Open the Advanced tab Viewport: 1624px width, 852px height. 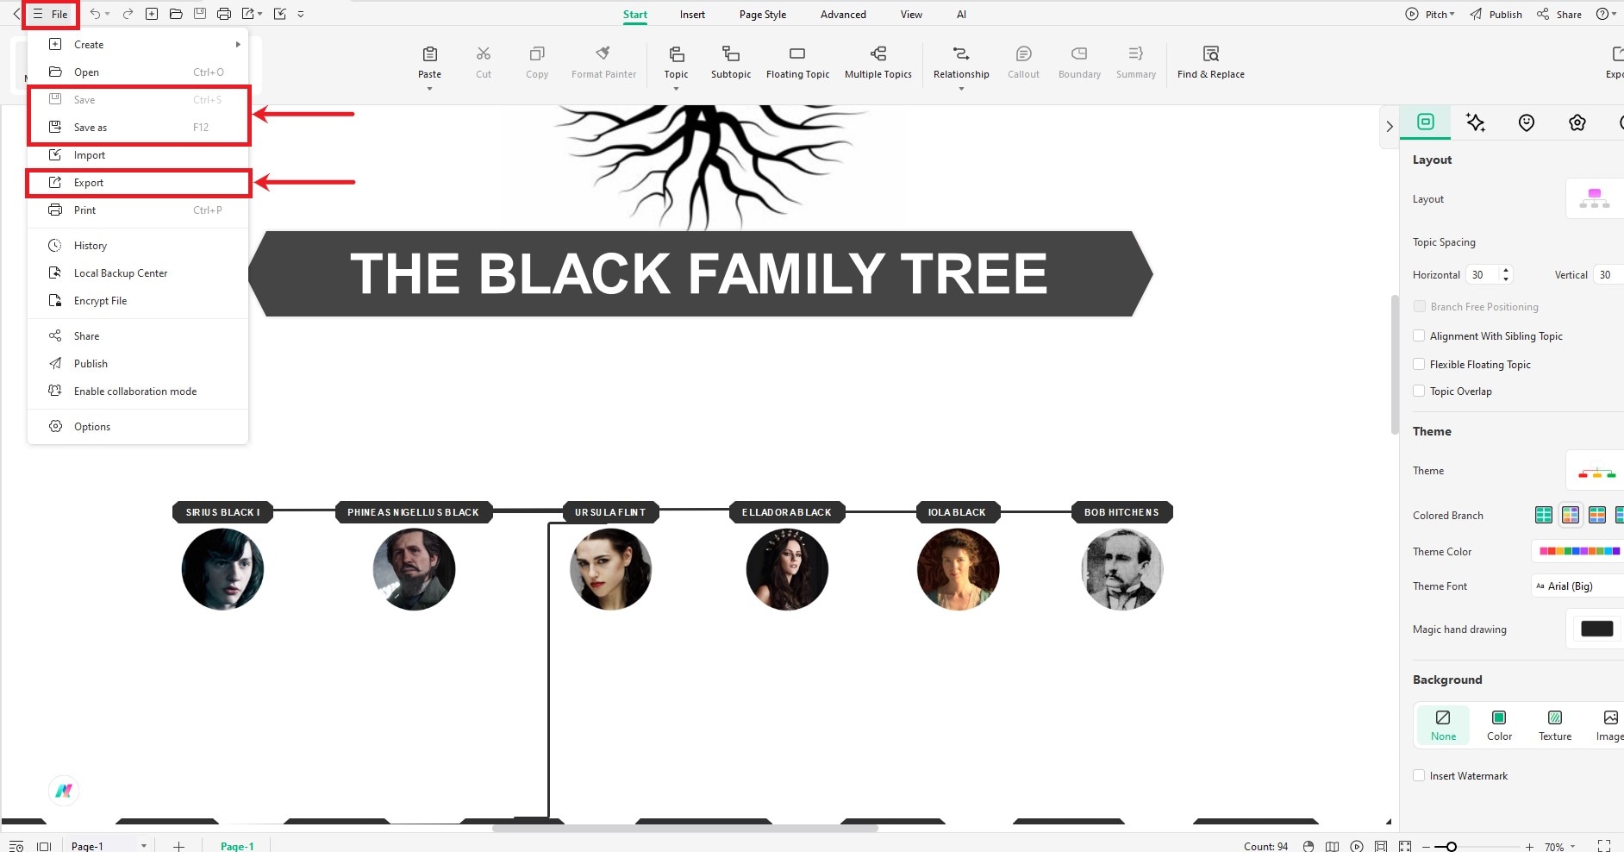point(843,15)
